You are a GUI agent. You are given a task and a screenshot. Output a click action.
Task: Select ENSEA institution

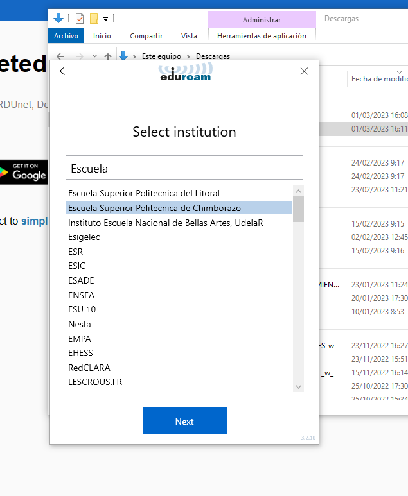179,295
